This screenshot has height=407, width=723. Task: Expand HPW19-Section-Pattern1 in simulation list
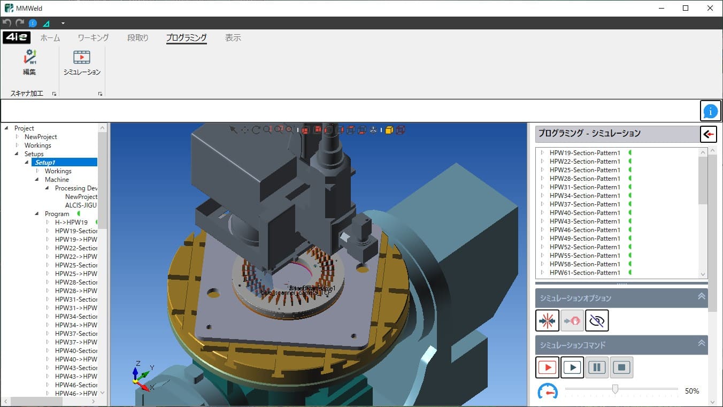(542, 153)
